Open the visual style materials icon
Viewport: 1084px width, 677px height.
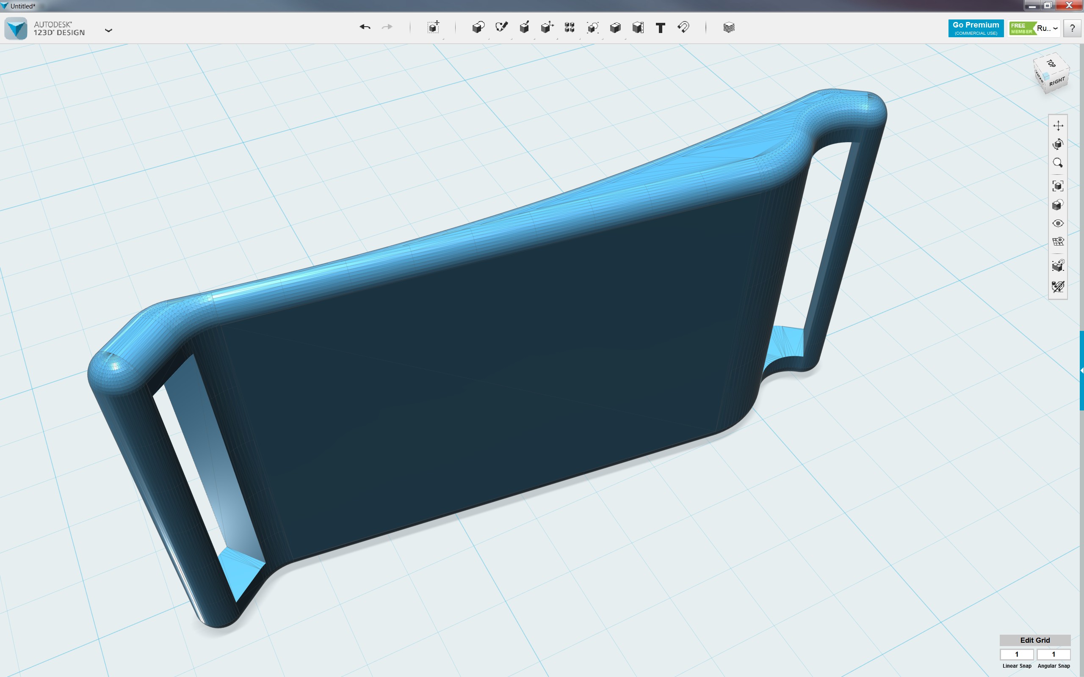pyautogui.click(x=1058, y=205)
